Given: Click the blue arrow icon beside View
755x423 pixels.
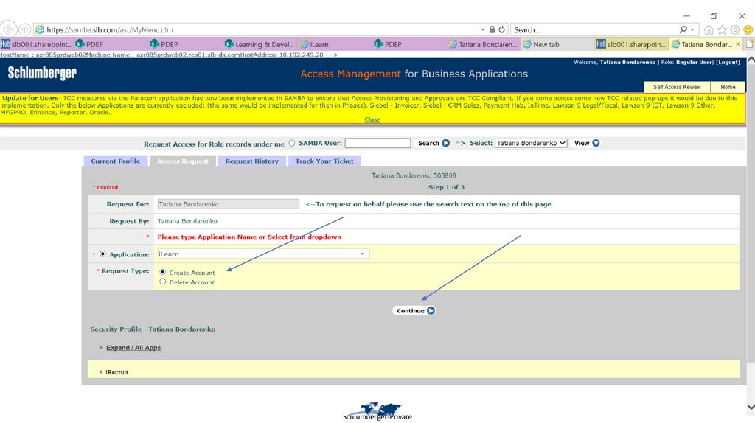Looking at the screenshot, I should tap(596, 144).
